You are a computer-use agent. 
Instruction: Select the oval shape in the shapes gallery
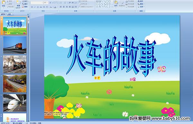110,2
